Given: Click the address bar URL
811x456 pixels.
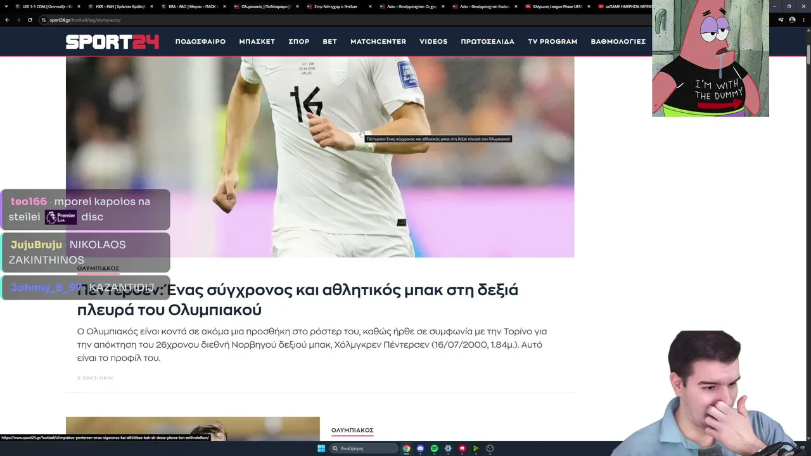Looking at the screenshot, I should click(85, 20).
